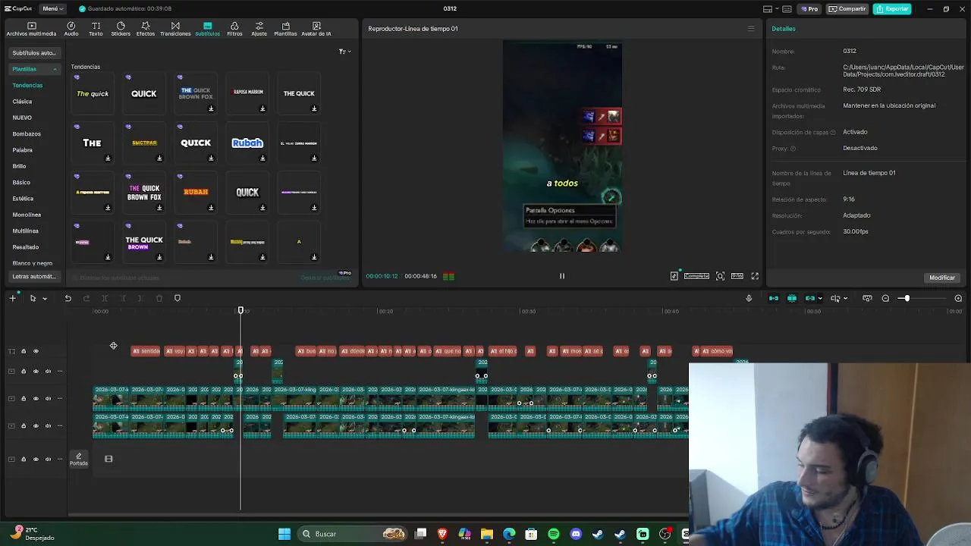Select the Clásica subtitle category

pyautogui.click(x=22, y=101)
